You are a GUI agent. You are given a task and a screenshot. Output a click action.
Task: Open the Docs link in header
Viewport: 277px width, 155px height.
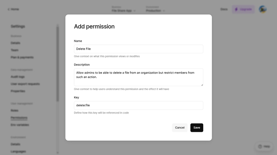tap(224, 9)
